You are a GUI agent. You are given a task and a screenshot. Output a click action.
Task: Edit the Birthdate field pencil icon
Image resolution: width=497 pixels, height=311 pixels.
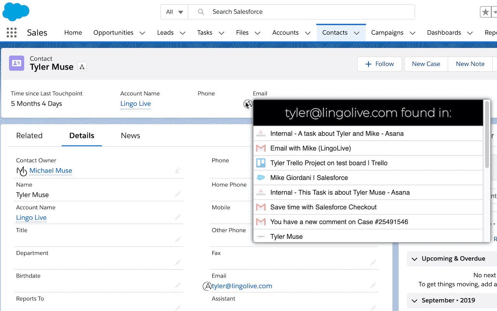[178, 286]
